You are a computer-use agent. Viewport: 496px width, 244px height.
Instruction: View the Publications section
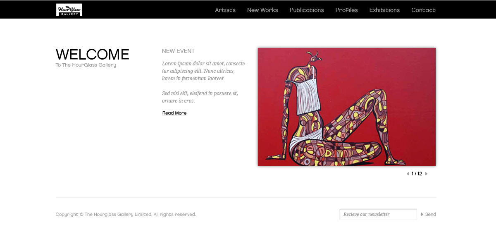307,10
